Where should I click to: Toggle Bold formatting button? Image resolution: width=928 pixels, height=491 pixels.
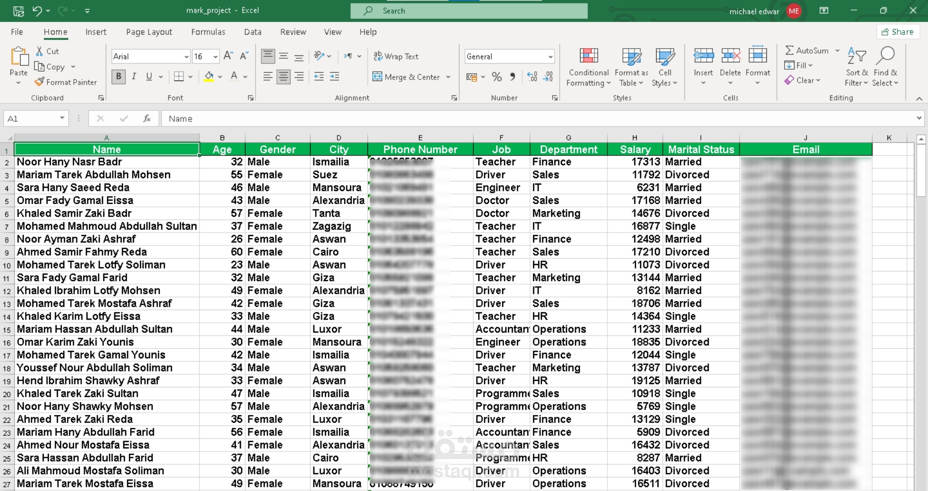coord(119,76)
